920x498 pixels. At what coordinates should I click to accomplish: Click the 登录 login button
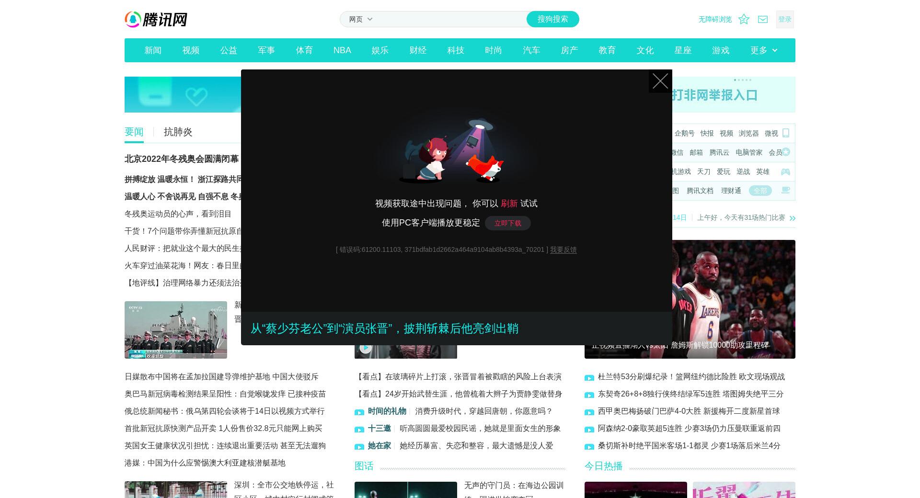785,19
